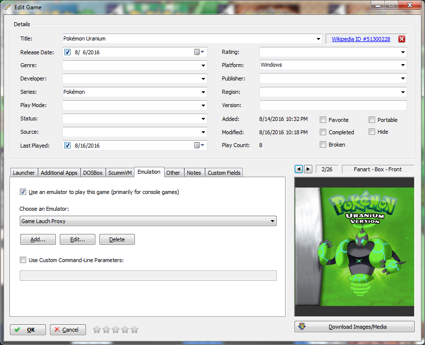Open Last Played calendar picker icon
This screenshot has height=345, width=425.
[199, 146]
